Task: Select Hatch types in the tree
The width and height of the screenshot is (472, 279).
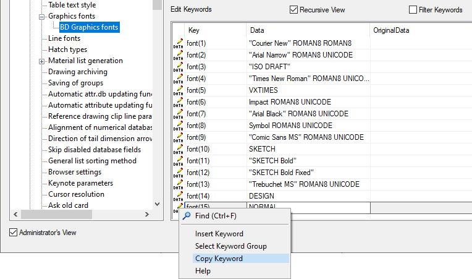Action: pos(67,49)
